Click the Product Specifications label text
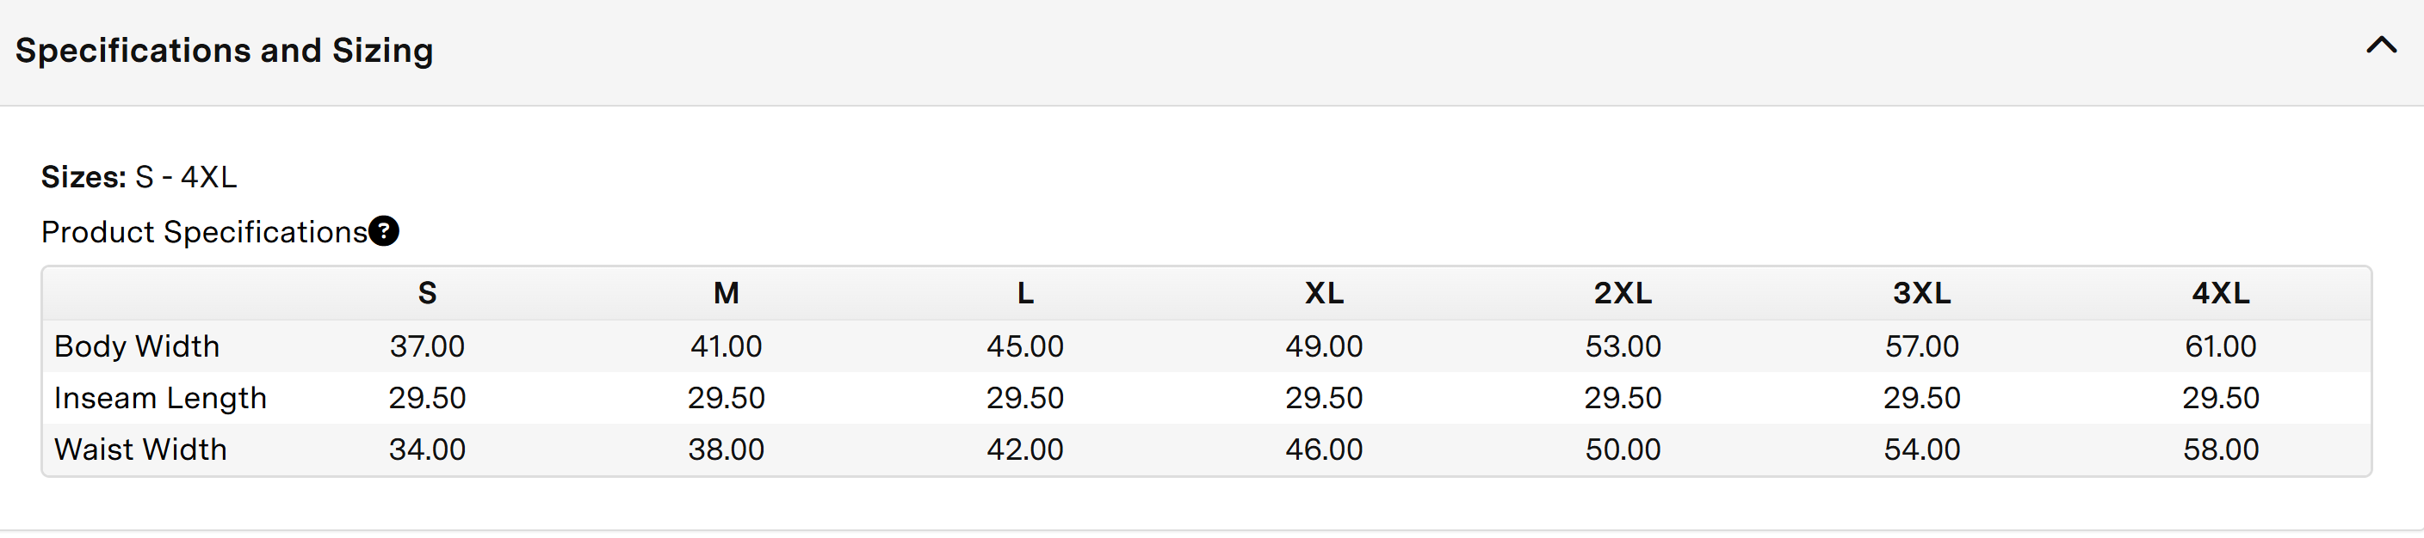 point(204,232)
